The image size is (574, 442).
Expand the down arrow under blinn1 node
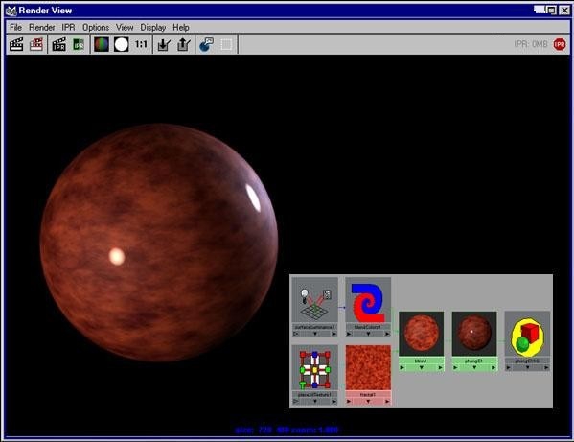(421, 367)
